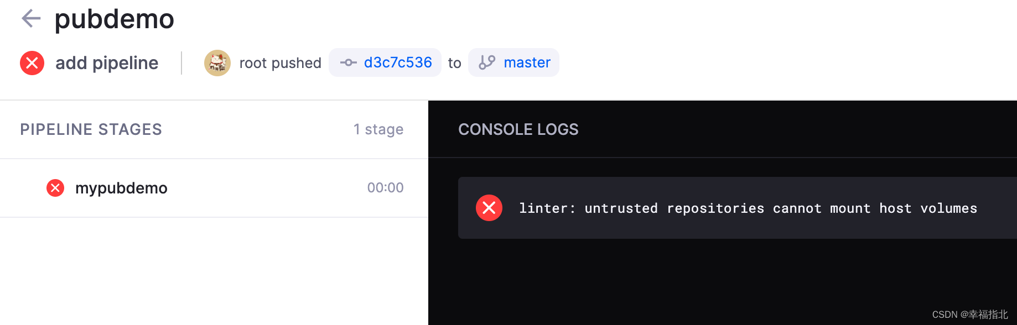The width and height of the screenshot is (1017, 325).
Task: Click the linter untrusted repositories error message
Action: pyautogui.click(x=748, y=208)
